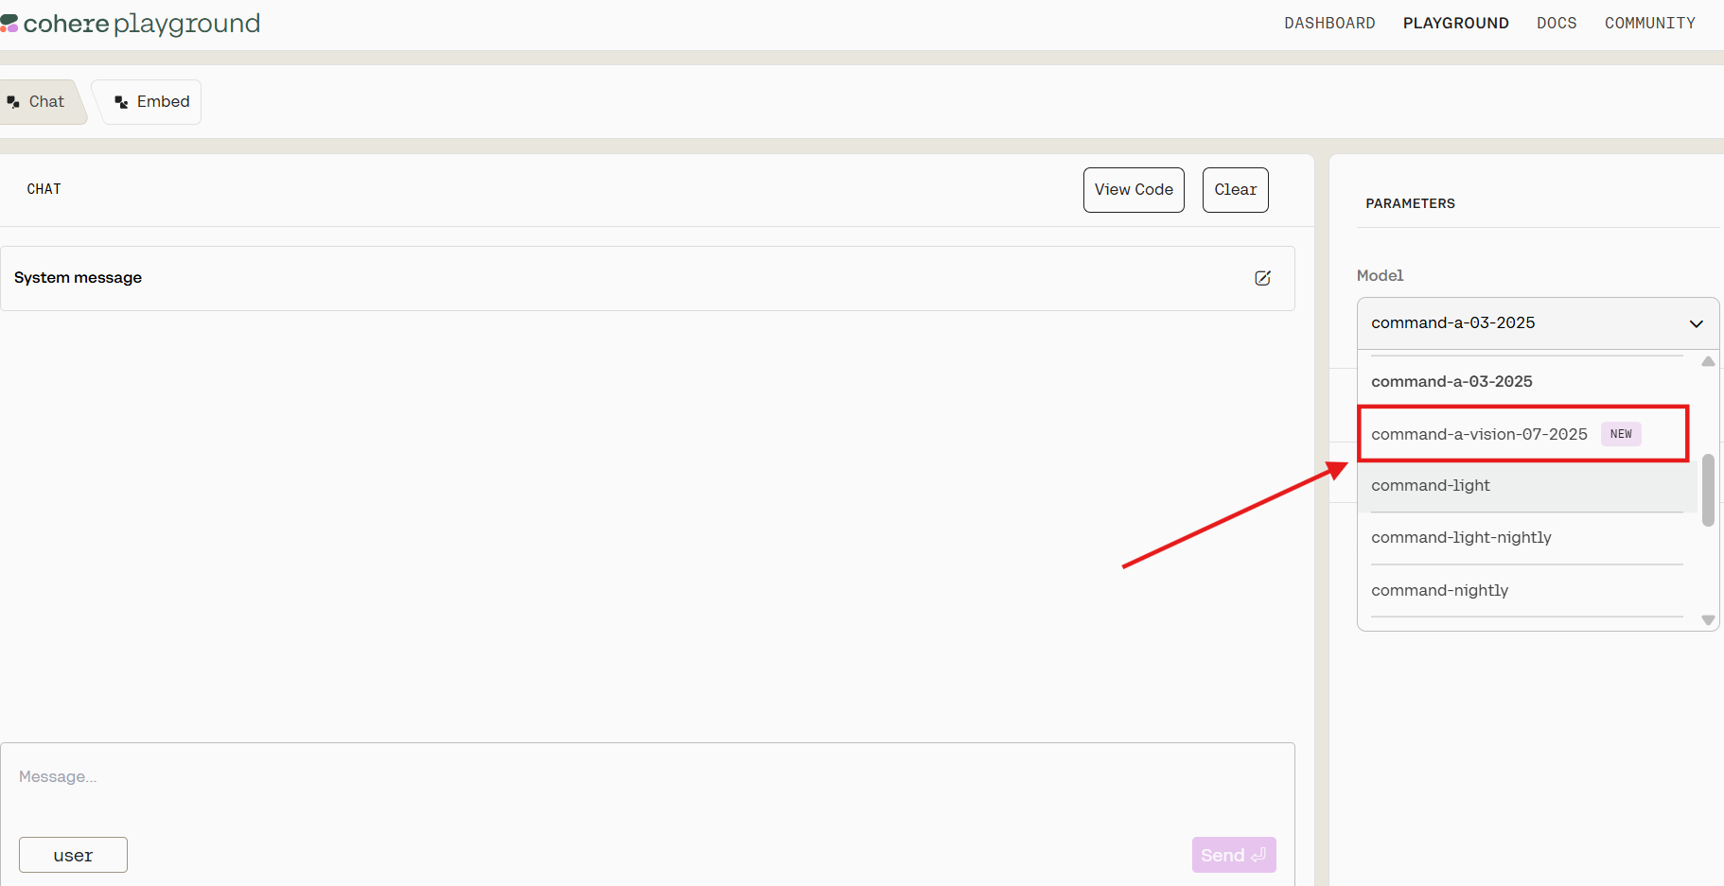Click the View Code button

1133,189
